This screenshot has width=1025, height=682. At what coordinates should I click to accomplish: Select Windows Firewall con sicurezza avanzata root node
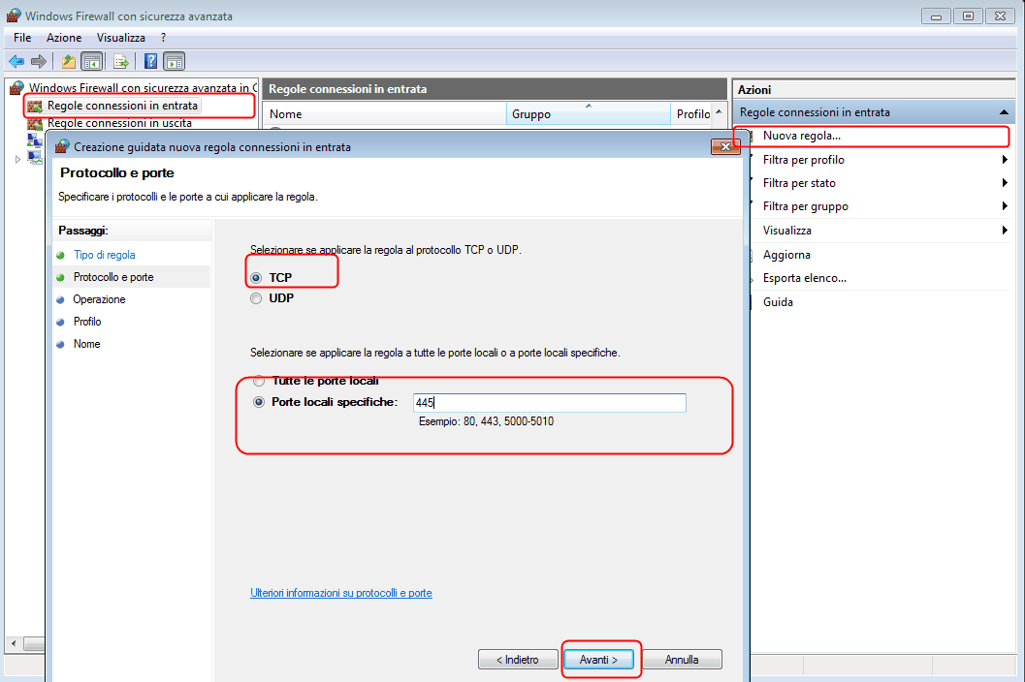(143, 87)
